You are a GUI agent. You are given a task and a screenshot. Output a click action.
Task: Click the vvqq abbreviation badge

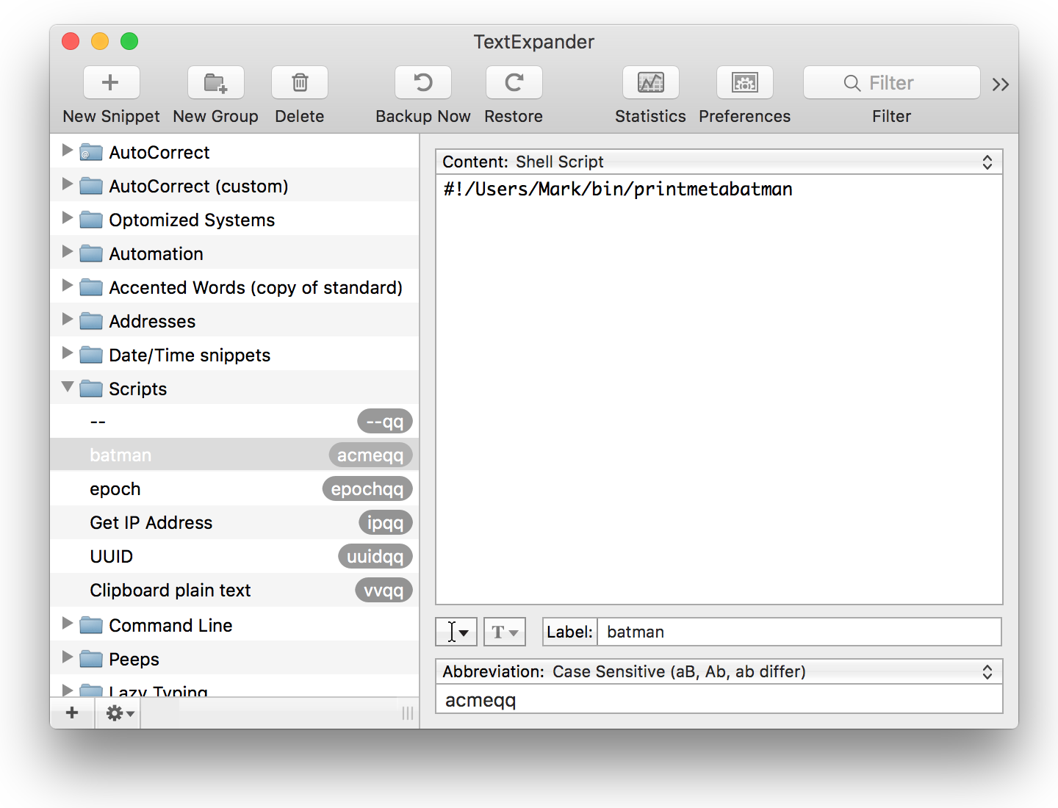click(384, 591)
